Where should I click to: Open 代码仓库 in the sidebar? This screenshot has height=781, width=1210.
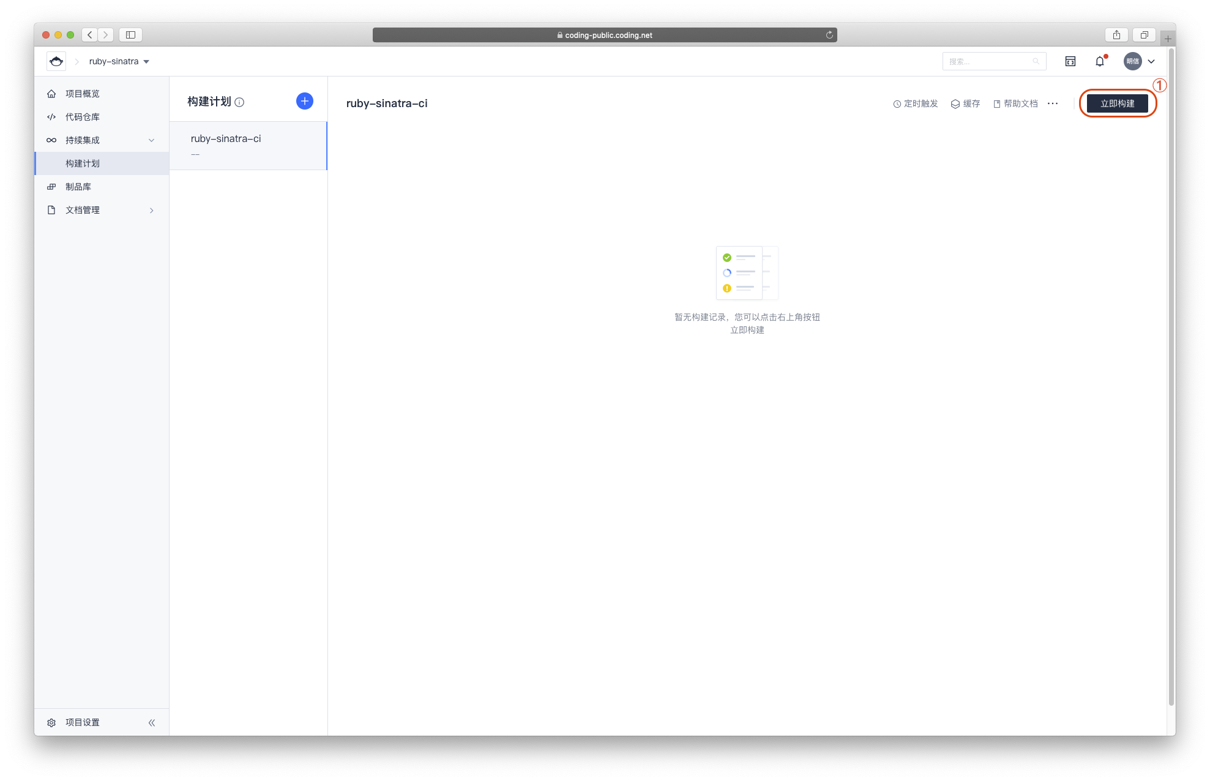coord(82,117)
